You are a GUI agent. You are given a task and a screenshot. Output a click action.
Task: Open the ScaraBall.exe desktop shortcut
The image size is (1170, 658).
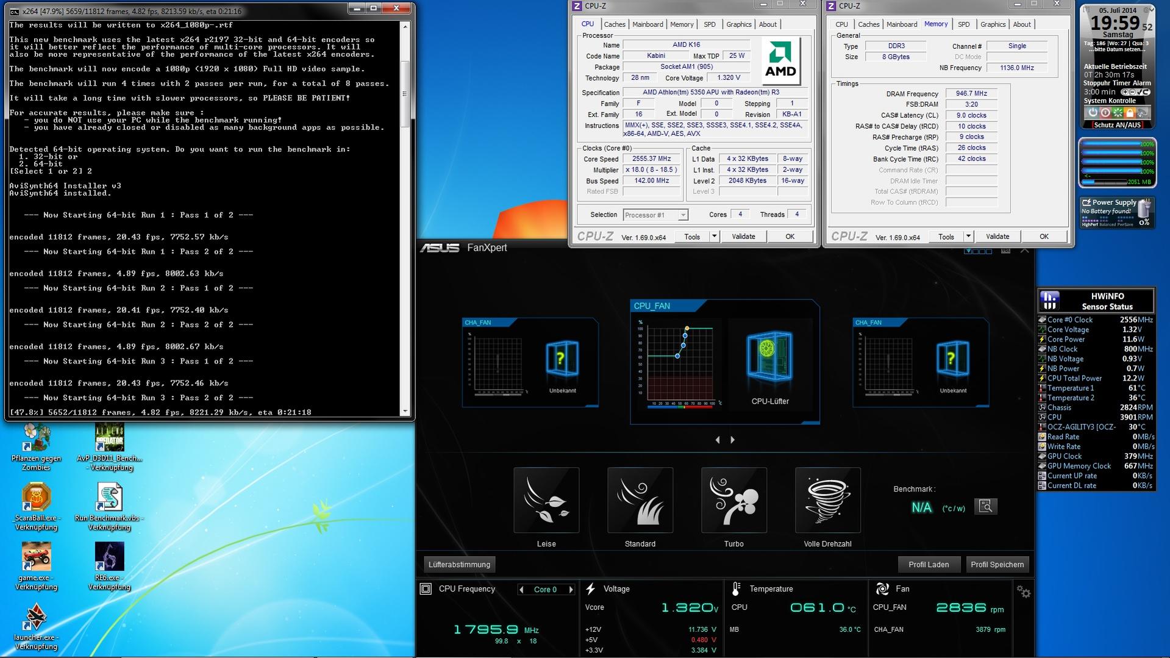(36, 507)
